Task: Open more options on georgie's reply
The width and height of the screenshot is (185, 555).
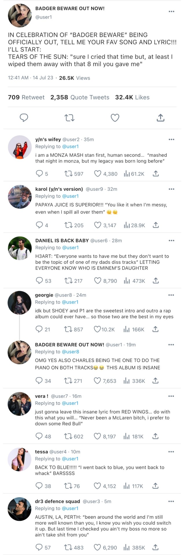Action: (x=171, y=295)
